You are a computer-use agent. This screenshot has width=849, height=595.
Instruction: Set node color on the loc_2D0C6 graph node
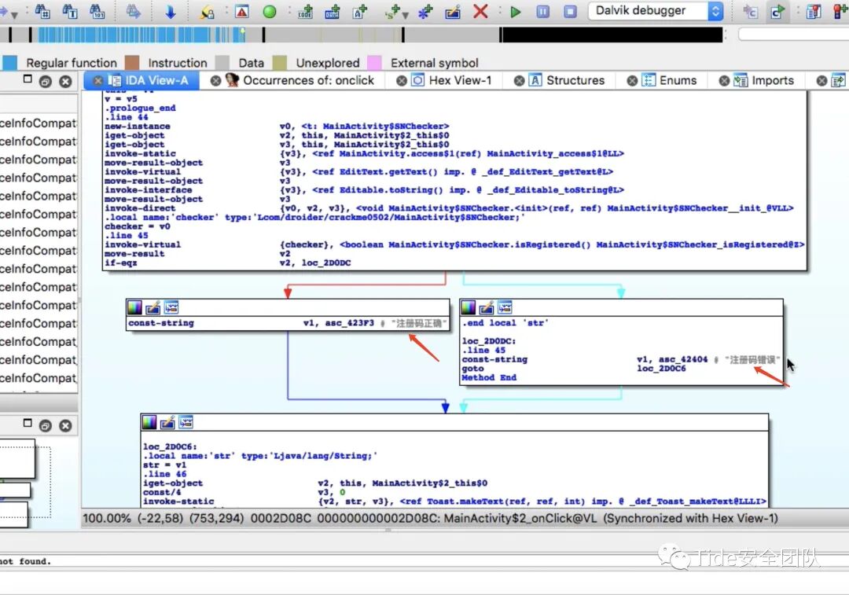(x=149, y=422)
